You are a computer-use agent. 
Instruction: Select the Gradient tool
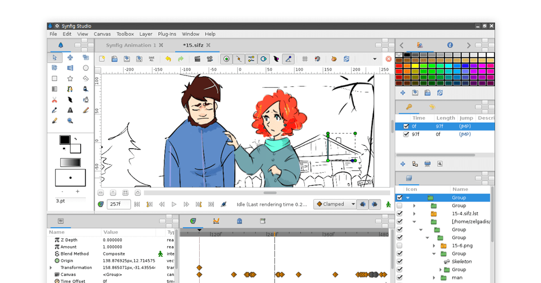click(55, 89)
